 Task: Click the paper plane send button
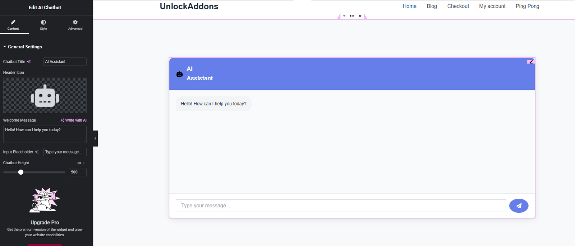click(519, 206)
